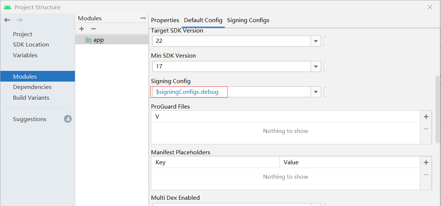This screenshot has height=206, width=441.
Task: Open the Build Variants section
Action: click(31, 98)
